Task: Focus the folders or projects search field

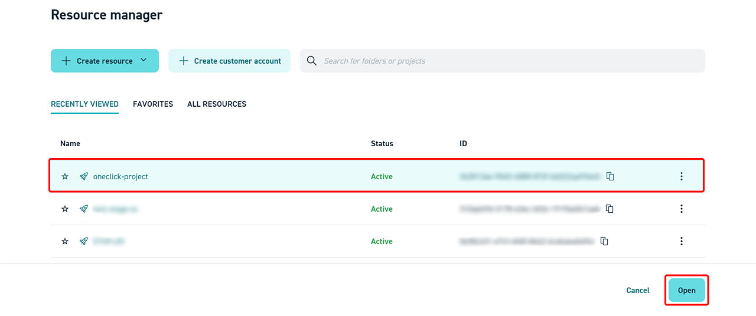Action: click(x=508, y=61)
